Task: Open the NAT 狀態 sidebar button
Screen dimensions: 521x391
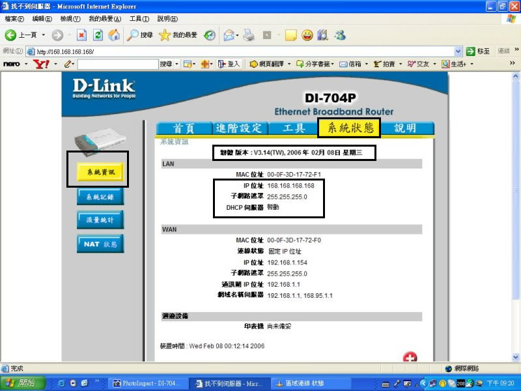Action: click(100, 244)
